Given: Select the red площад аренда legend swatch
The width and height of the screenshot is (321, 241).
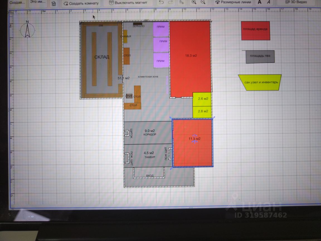Looking at the screenshot, I should pos(256,31).
